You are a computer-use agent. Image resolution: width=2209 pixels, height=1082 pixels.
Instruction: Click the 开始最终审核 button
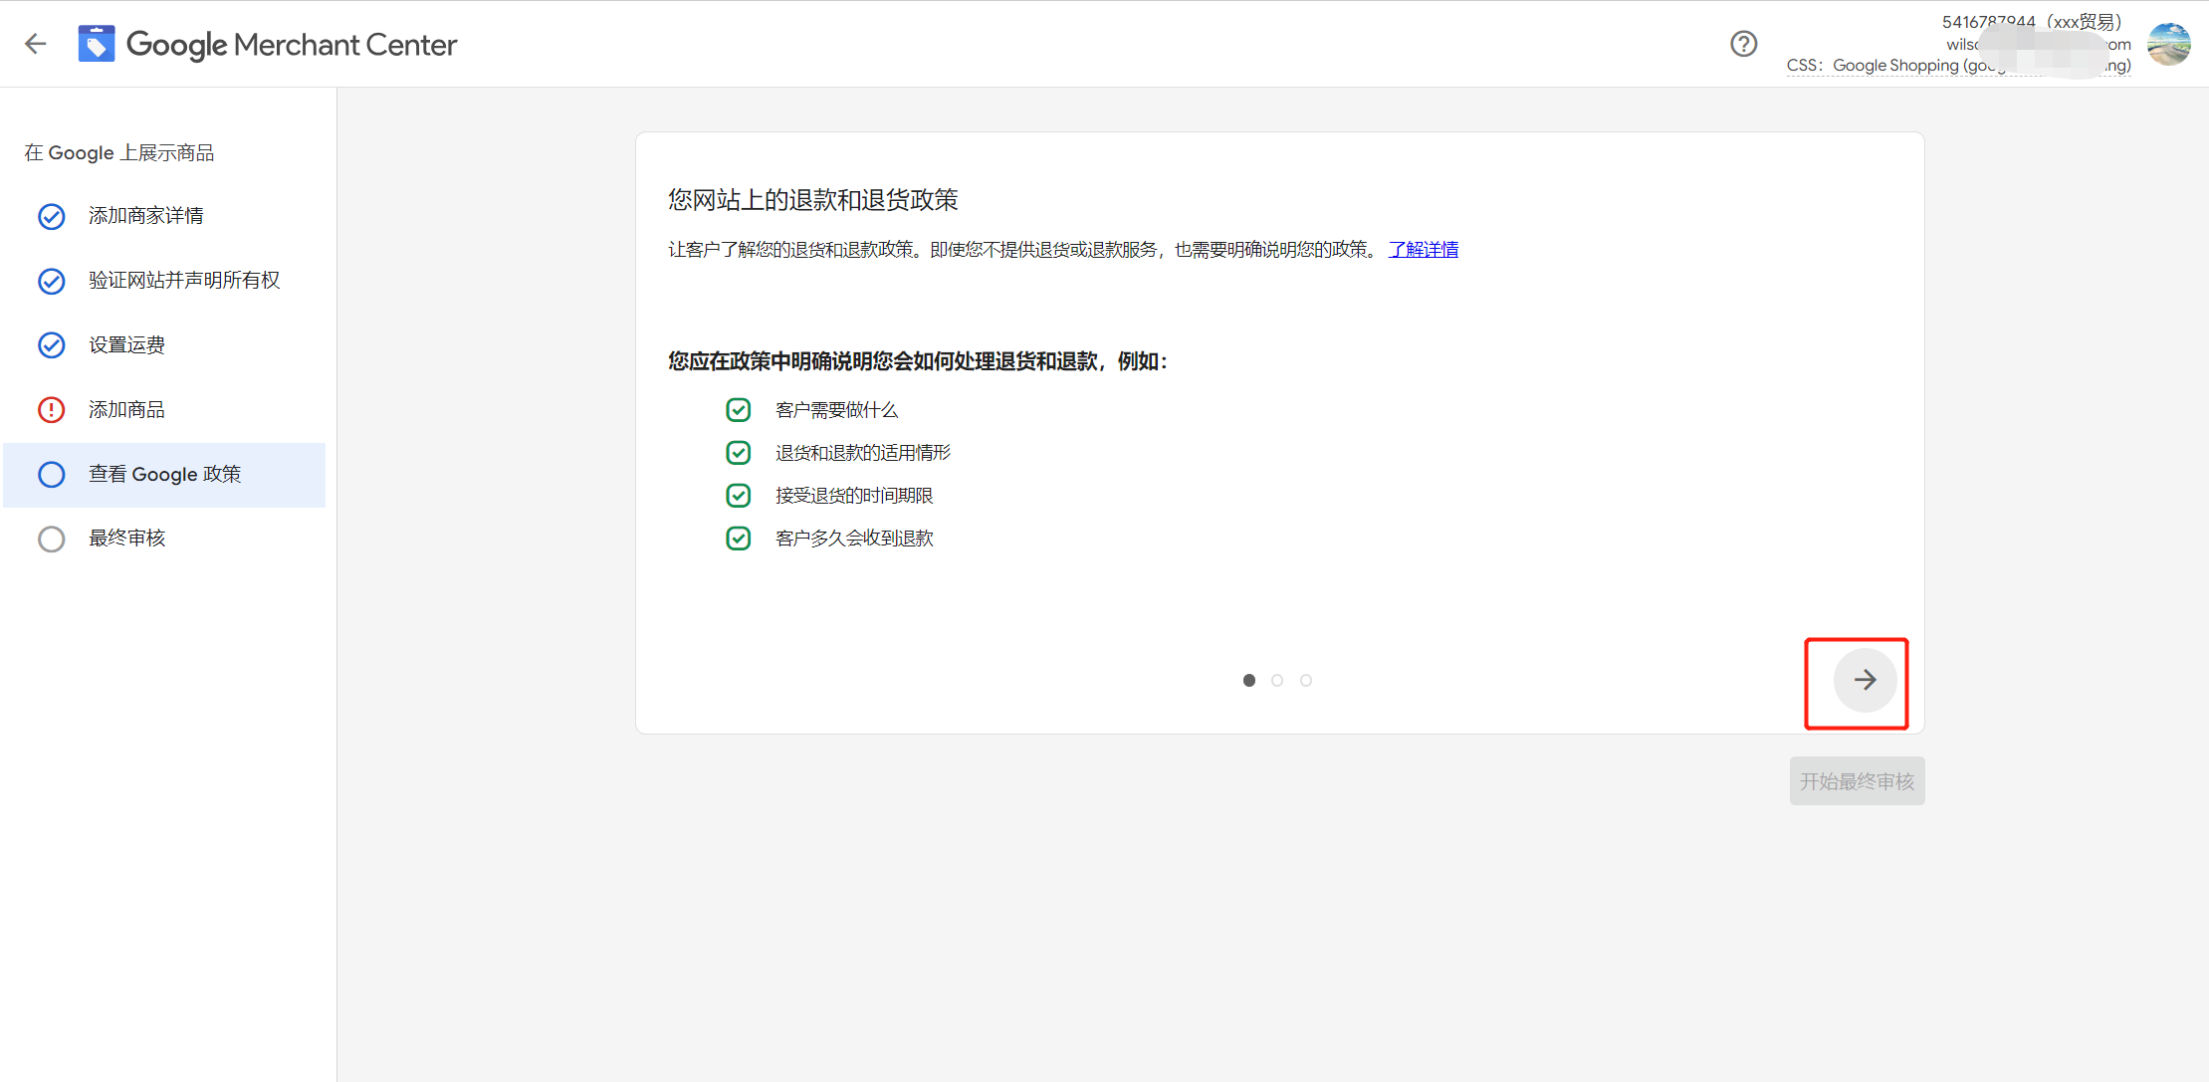click(1857, 781)
